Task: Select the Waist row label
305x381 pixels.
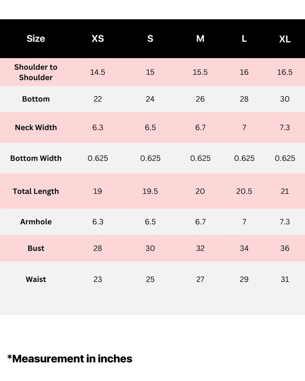Action: [36, 279]
